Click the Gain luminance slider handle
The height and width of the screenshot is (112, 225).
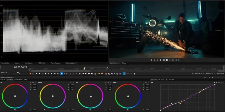pos(90,110)
